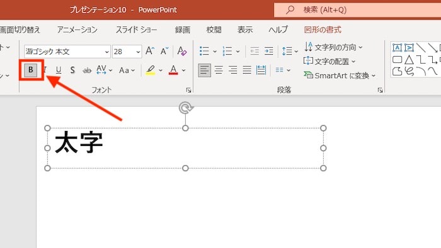Open Numbering dropdown arrow
This screenshot has width=441, height=248.
[238, 52]
